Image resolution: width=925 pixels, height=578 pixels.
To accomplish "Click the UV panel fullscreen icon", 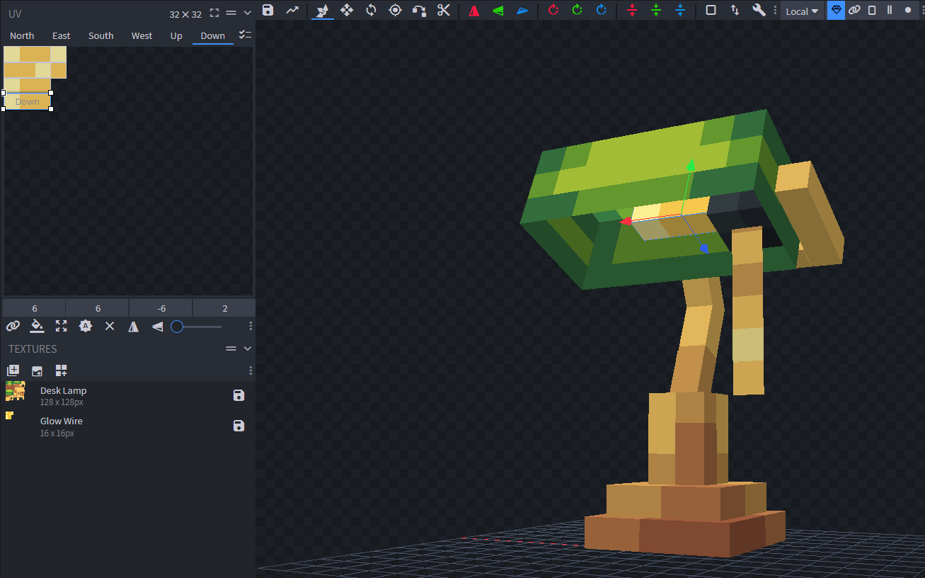I will point(214,13).
